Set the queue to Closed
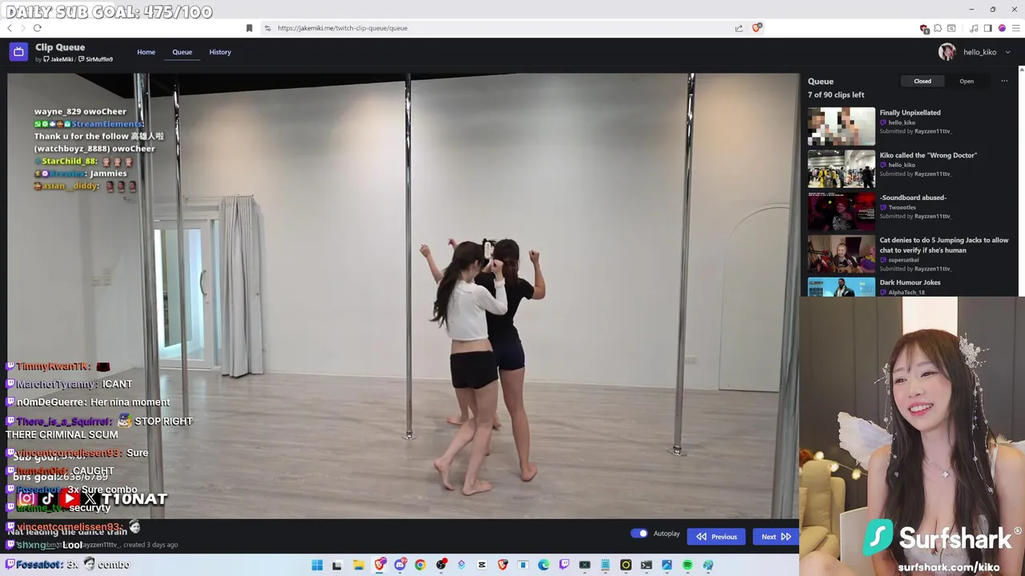 pos(922,81)
